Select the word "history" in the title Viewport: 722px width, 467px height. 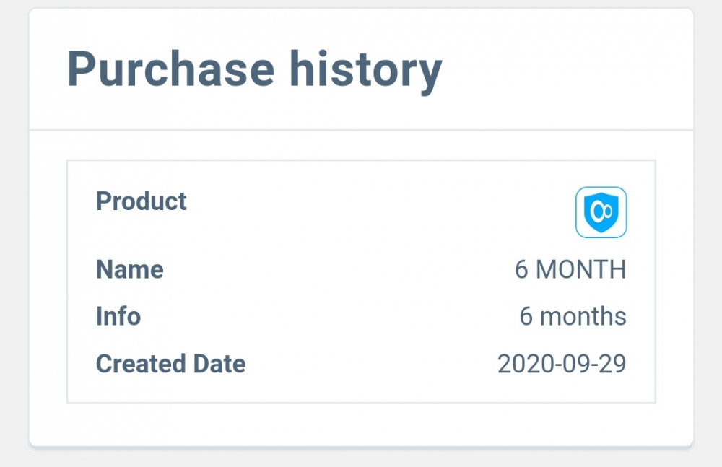pos(365,70)
